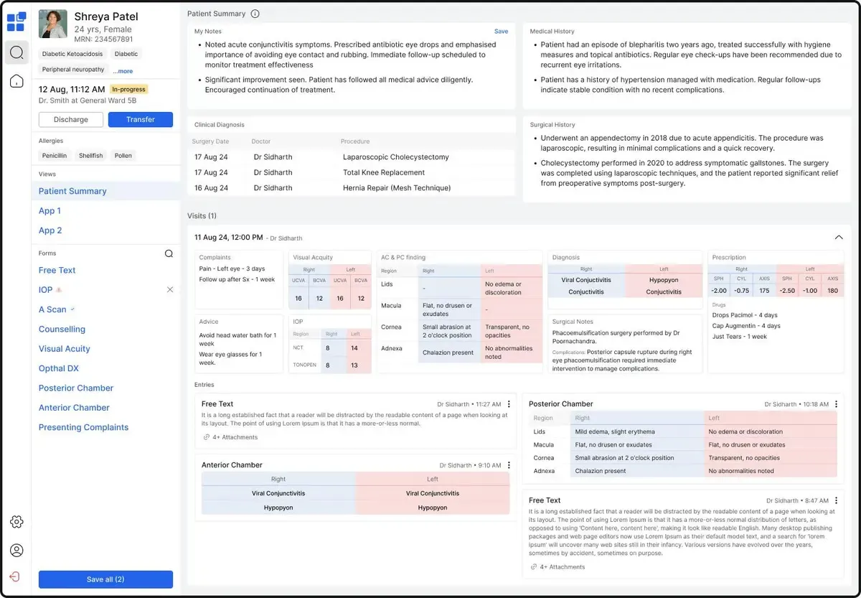Select Patient Summary view

tap(72, 191)
